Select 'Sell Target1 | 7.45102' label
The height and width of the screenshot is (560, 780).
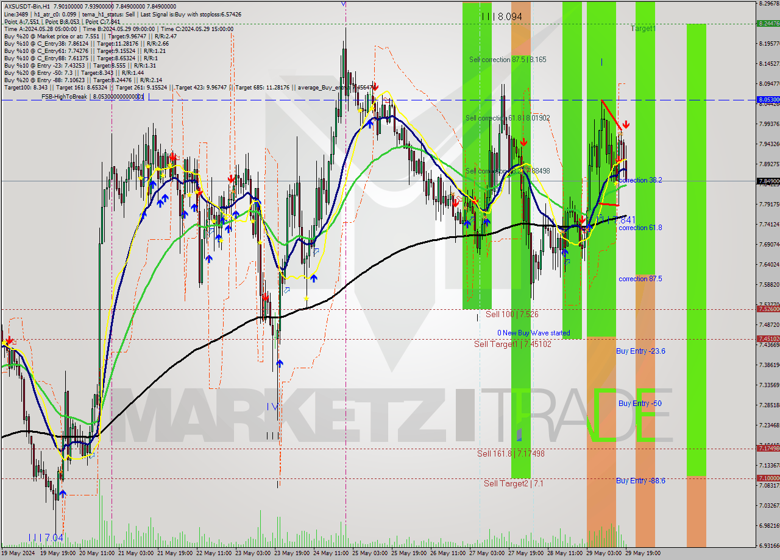pos(512,344)
